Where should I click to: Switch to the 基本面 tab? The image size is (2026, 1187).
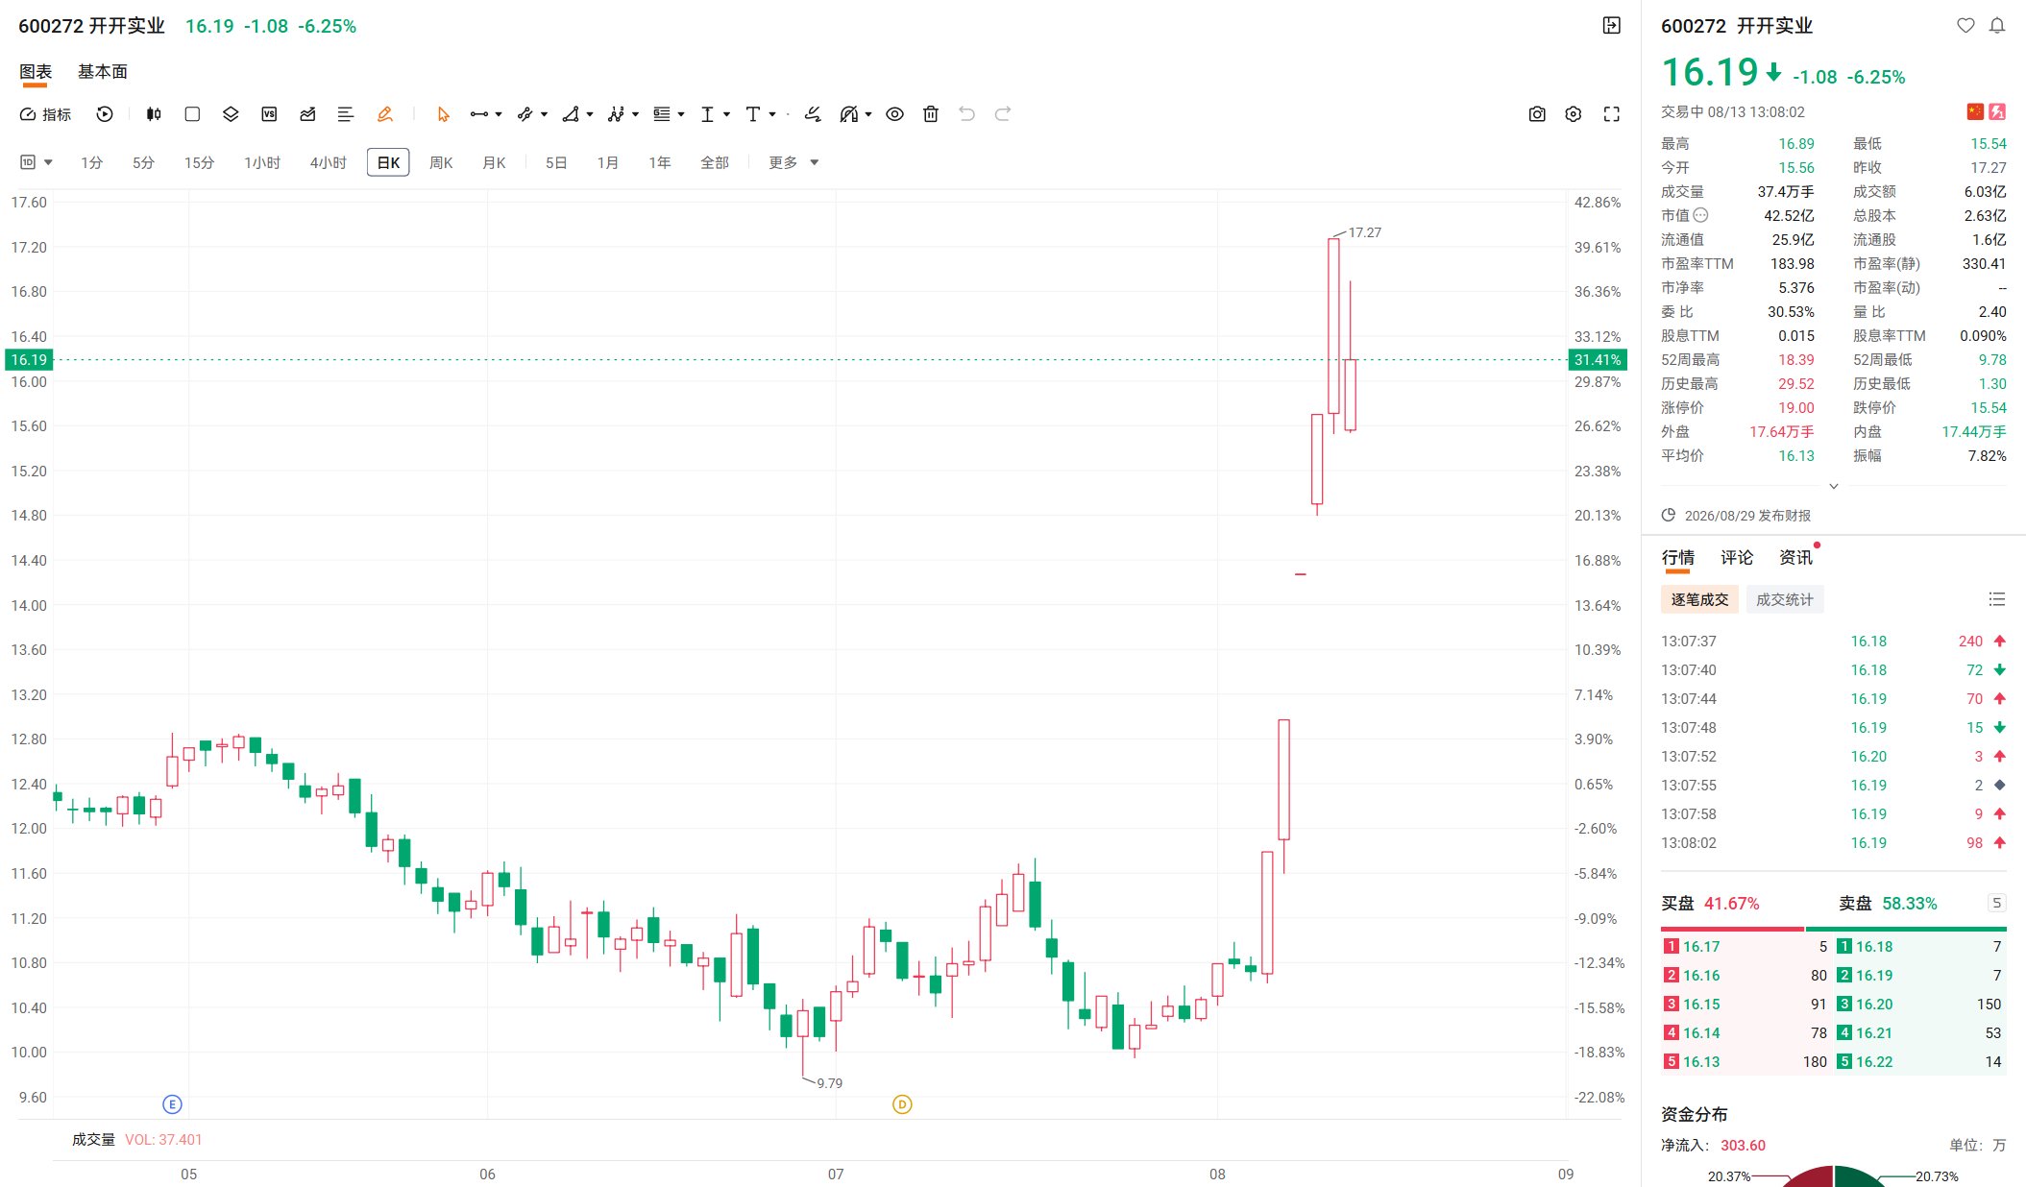(x=103, y=72)
